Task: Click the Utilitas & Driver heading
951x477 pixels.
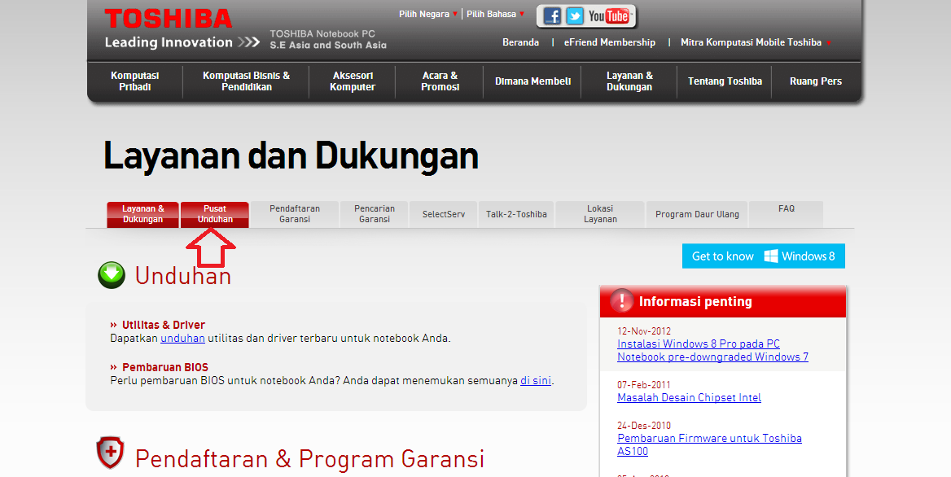Action: click(163, 325)
